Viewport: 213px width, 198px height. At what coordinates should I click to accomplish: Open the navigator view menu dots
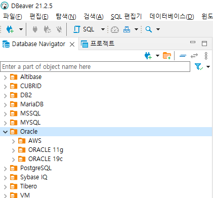[x=206, y=56]
